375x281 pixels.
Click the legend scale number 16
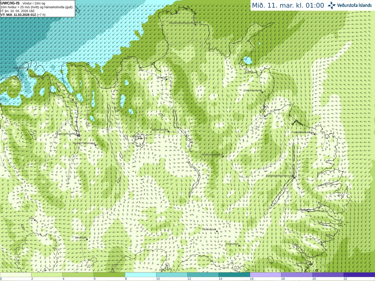coord(252,279)
